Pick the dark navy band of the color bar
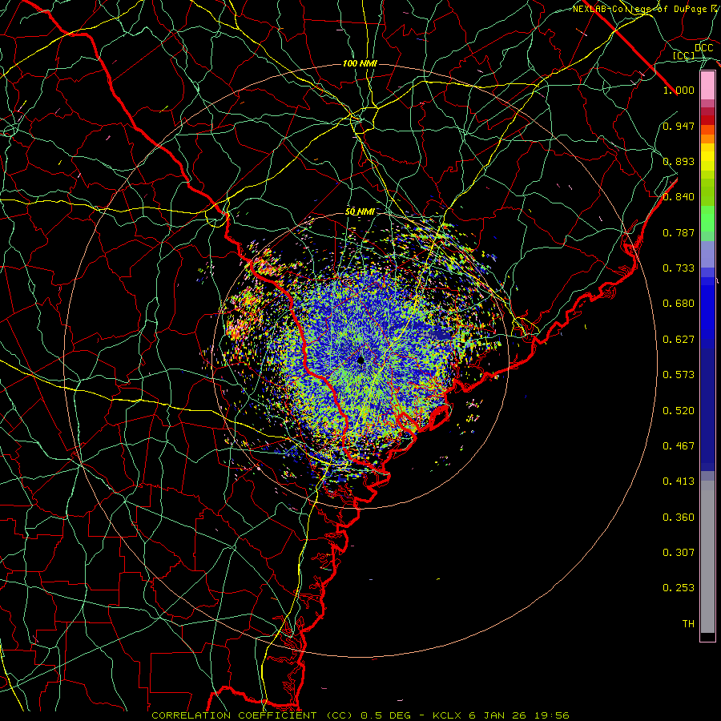 [x=707, y=409]
